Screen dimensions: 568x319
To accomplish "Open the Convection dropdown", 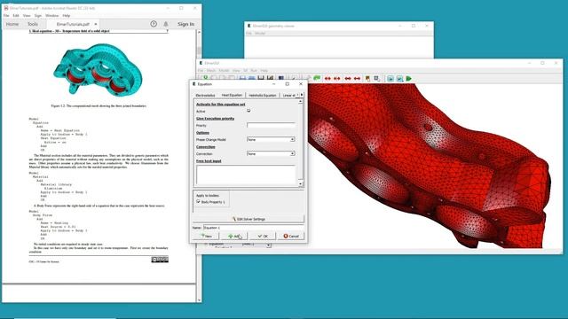I will pos(271,153).
